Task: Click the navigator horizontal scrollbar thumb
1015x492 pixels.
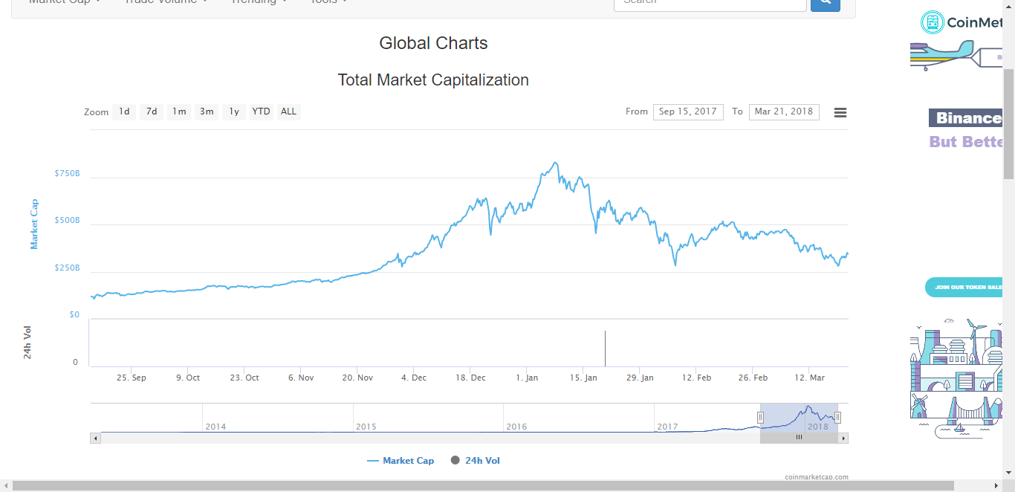Action: [x=799, y=438]
